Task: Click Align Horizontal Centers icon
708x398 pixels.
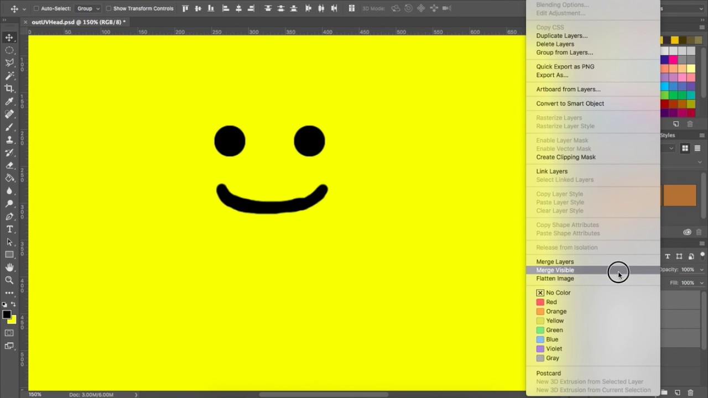Action: tap(238, 8)
